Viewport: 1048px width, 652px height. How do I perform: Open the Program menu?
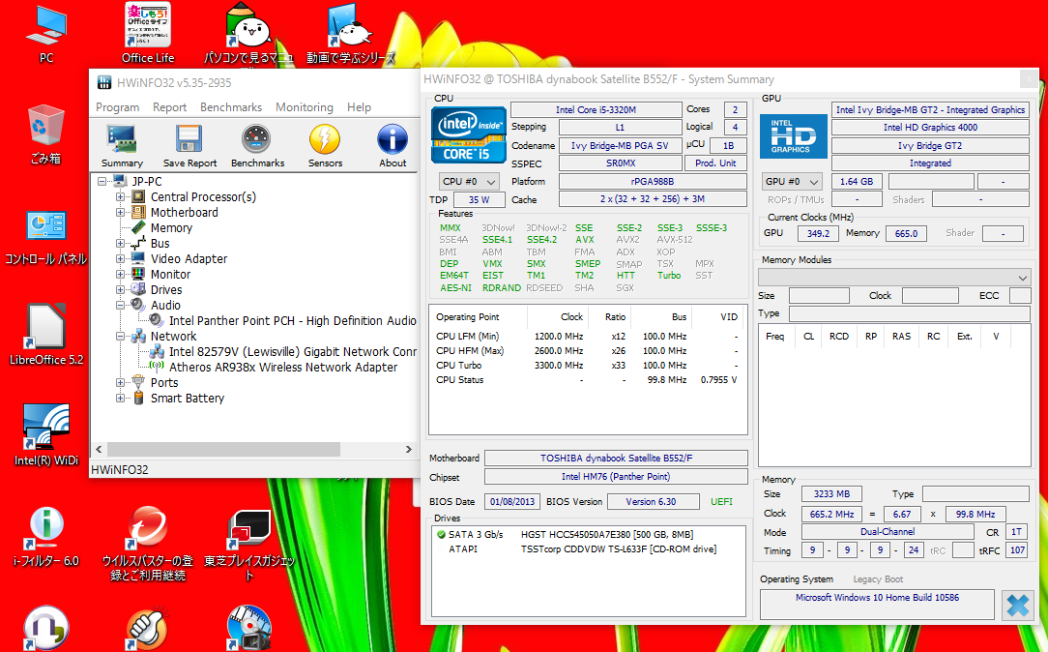[x=118, y=107]
